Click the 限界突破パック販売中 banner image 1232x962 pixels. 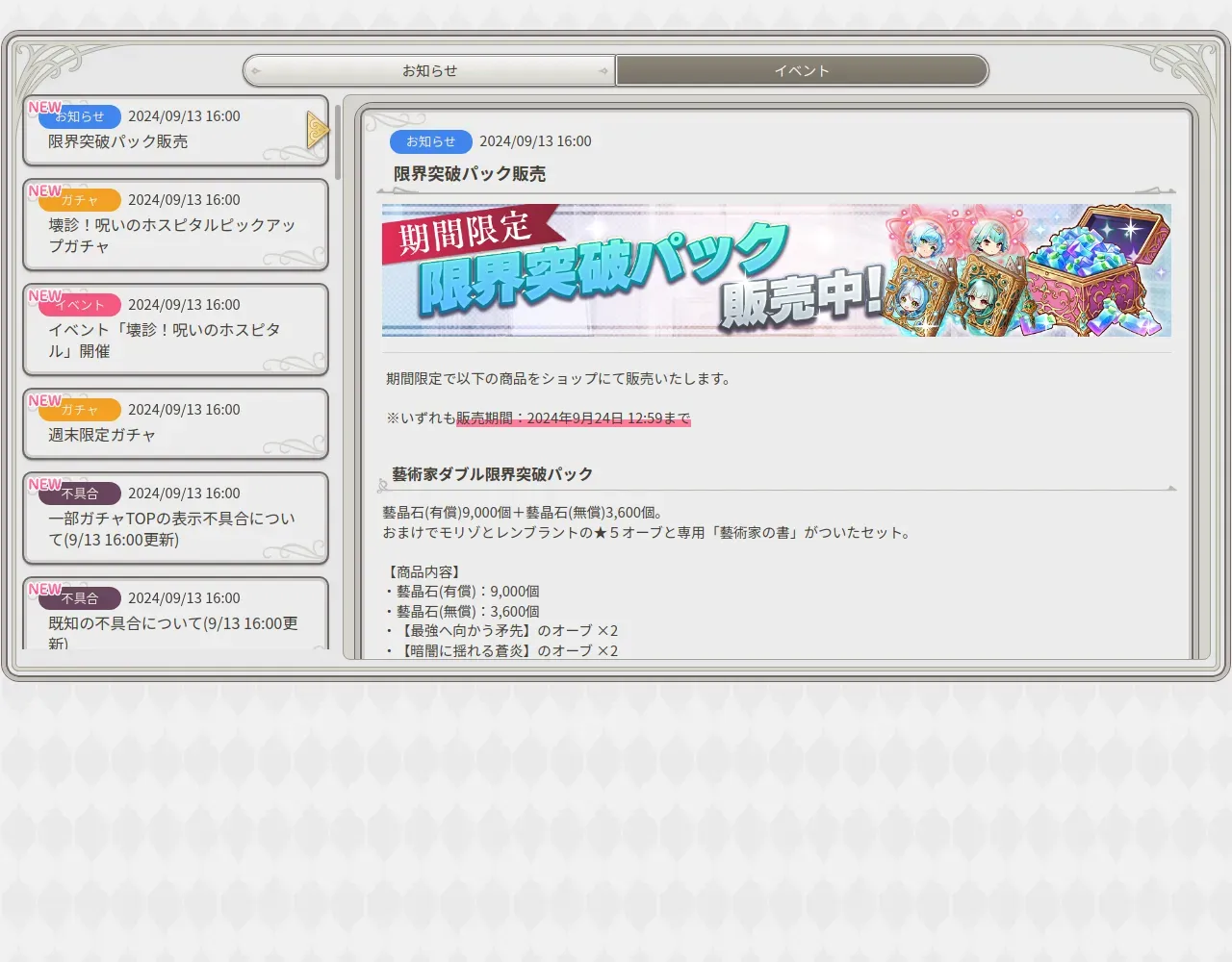click(x=777, y=270)
